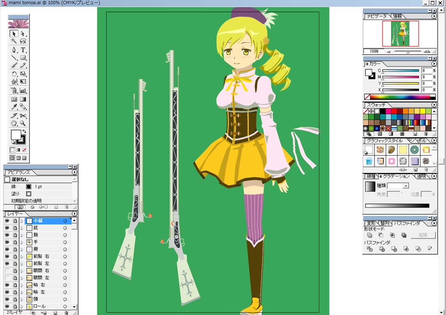
Task: Choose the Rotate tool
Action: (x=14, y=74)
